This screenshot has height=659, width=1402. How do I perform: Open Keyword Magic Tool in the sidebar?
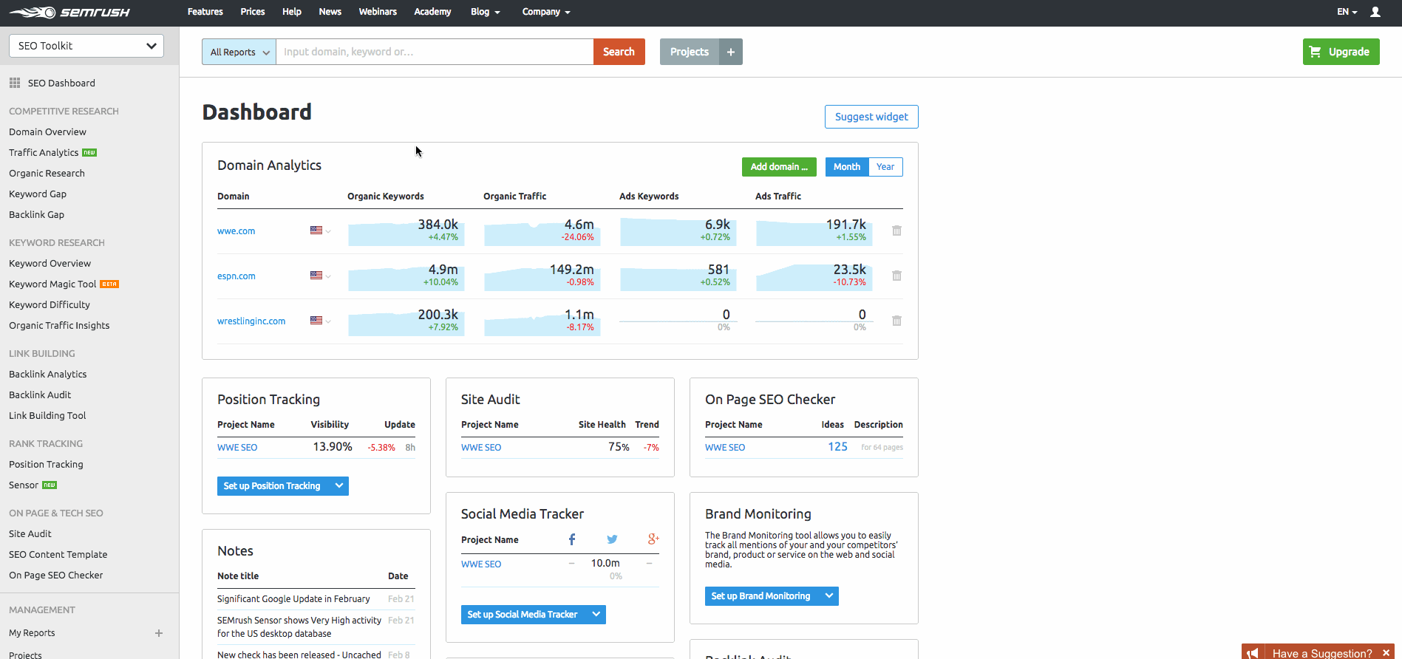click(52, 284)
